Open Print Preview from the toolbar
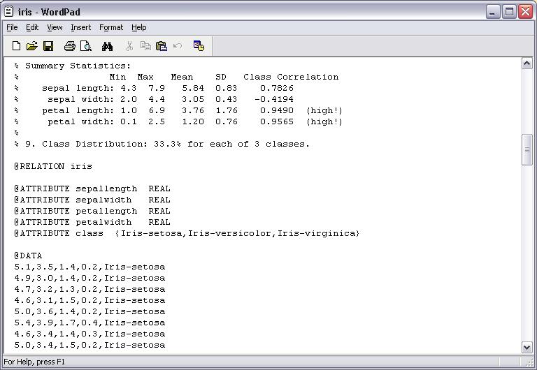The image size is (537, 370). pos(85,46)
